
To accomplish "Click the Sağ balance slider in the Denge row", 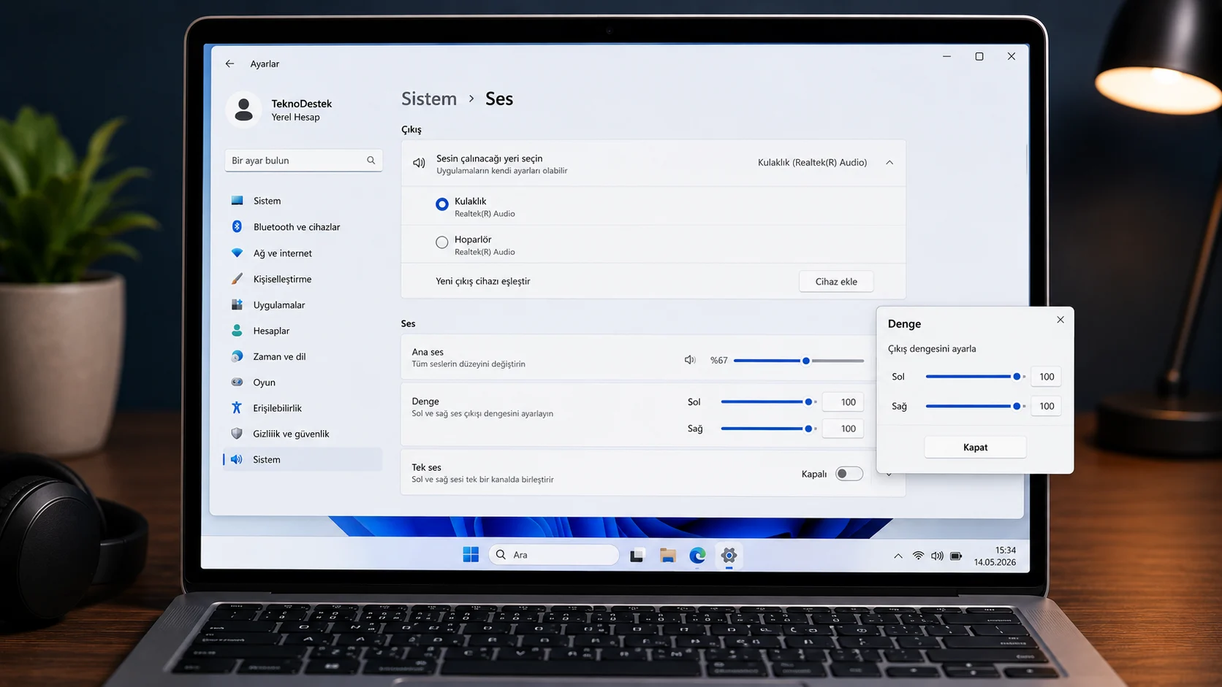I will pos(769,429).
